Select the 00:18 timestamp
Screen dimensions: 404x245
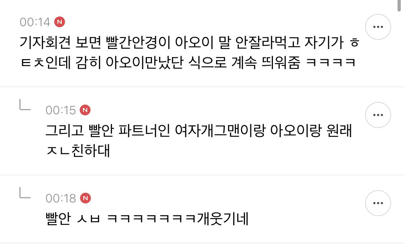61,198
